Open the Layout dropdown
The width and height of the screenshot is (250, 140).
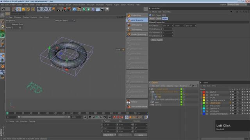pos(237,5)
